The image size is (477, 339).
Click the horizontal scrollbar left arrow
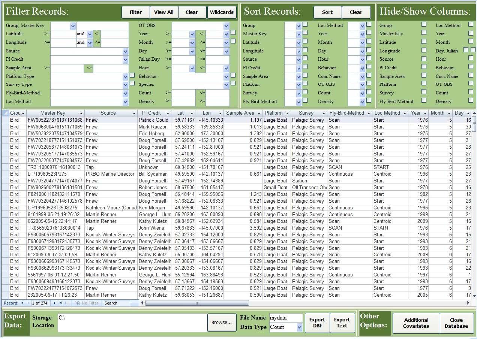pyautogui.click(x=142, y=303)
